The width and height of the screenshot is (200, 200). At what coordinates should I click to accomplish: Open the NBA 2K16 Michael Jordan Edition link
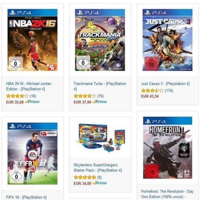[x=29, y=86]
